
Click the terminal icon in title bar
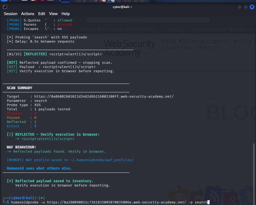coord(5,7)
